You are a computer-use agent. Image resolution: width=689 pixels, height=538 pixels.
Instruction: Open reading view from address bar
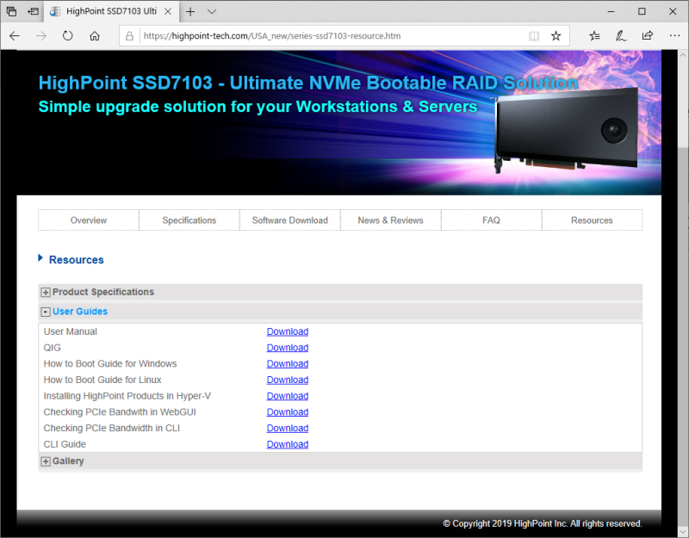[534, 36]
